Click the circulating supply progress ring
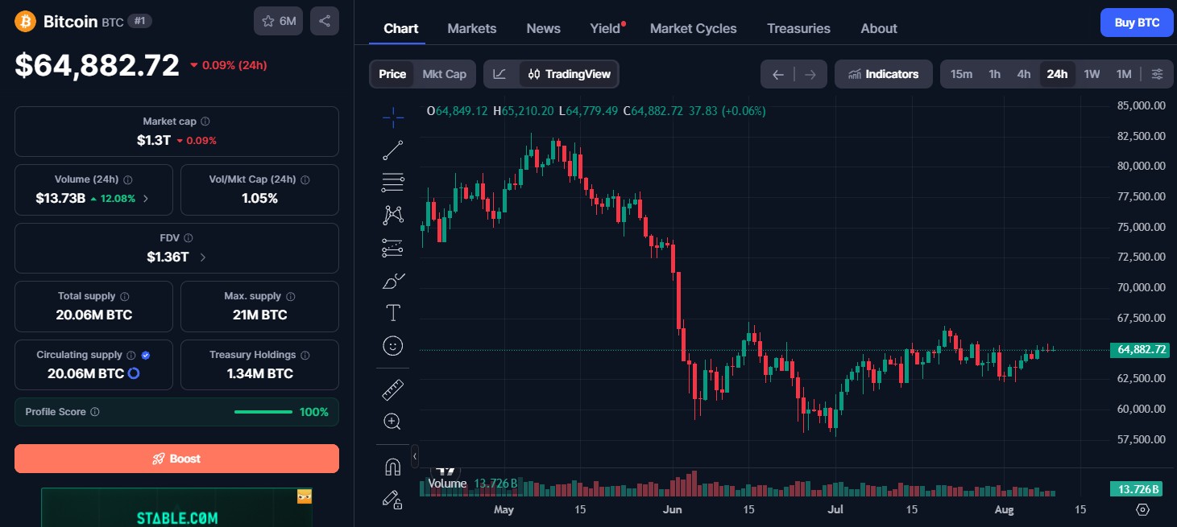 coord(134,373)
